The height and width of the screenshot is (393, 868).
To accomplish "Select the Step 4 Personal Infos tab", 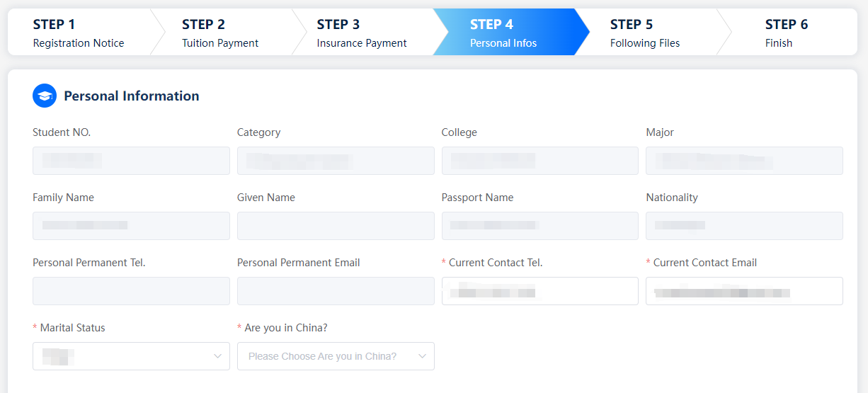I will [x=503, y=33].
